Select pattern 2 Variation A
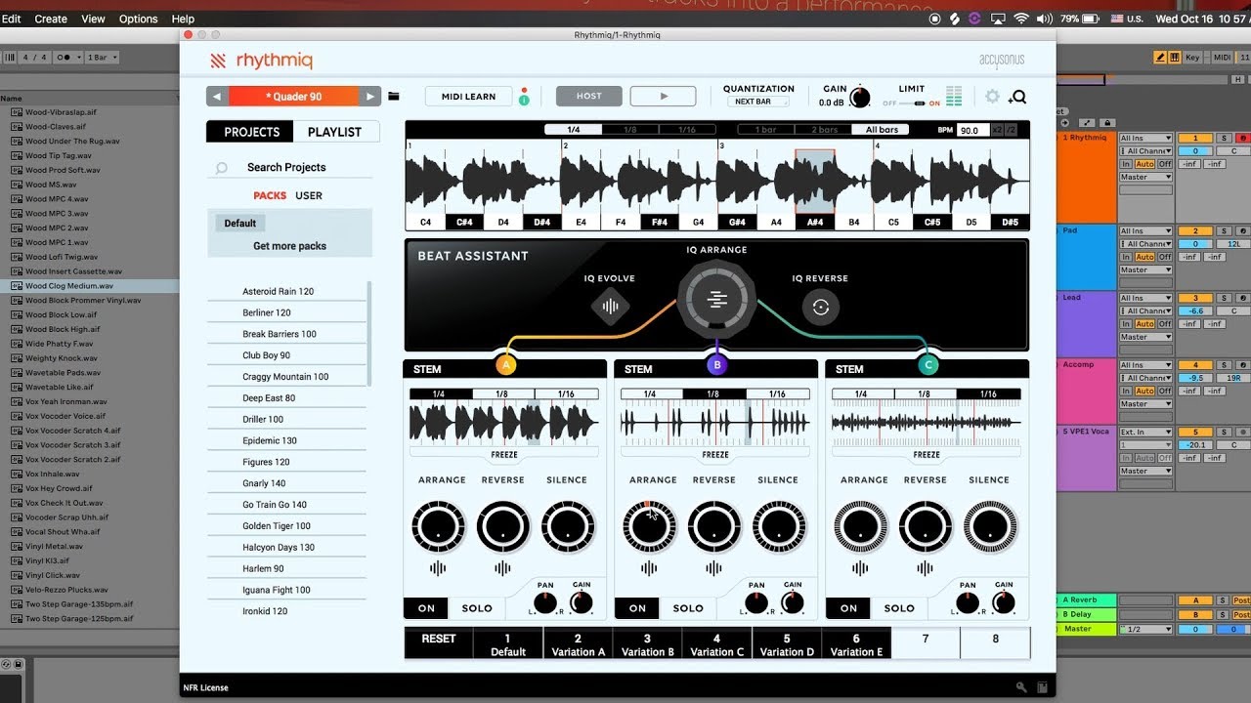This screenshot has height=703, width=1251. coord(578,643)
